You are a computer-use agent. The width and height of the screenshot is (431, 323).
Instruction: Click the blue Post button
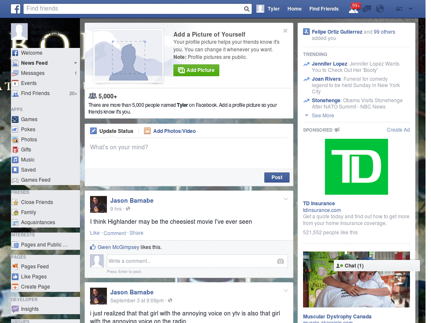tap(277, 177)
